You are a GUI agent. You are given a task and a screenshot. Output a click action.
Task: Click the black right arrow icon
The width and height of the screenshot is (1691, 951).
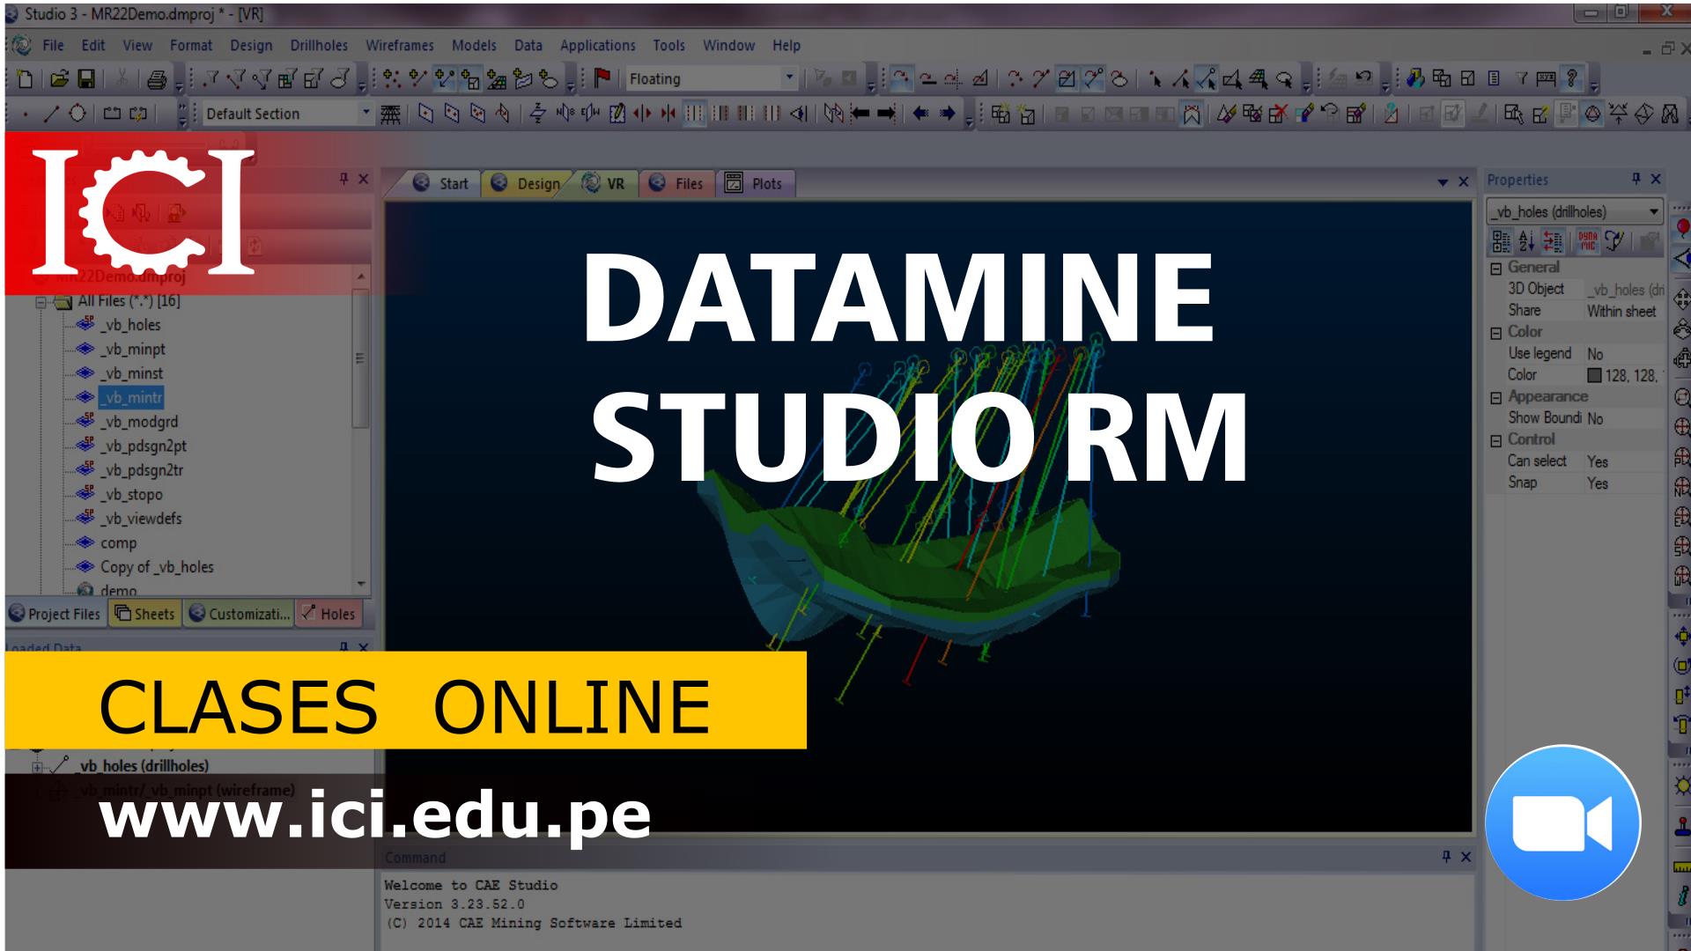[886, 114]
